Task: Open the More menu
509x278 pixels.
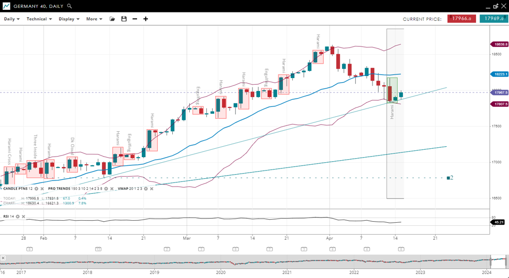Action: click(x=94, y=19)
